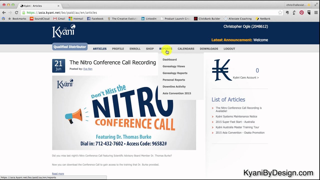Open the SoundCloud bookmark
Image resolution: width=320 pixels, height=180 pixels.
coord(39,19)
